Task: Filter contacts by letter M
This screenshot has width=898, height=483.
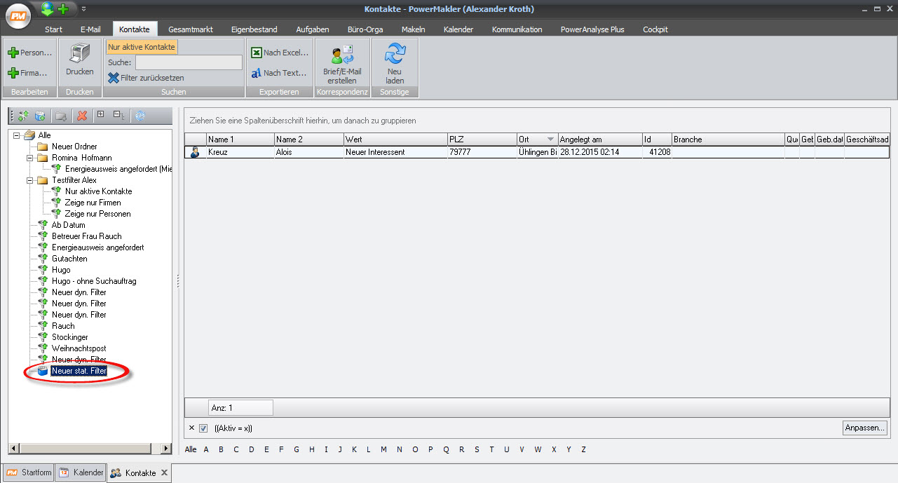Action: click(383, 449)
